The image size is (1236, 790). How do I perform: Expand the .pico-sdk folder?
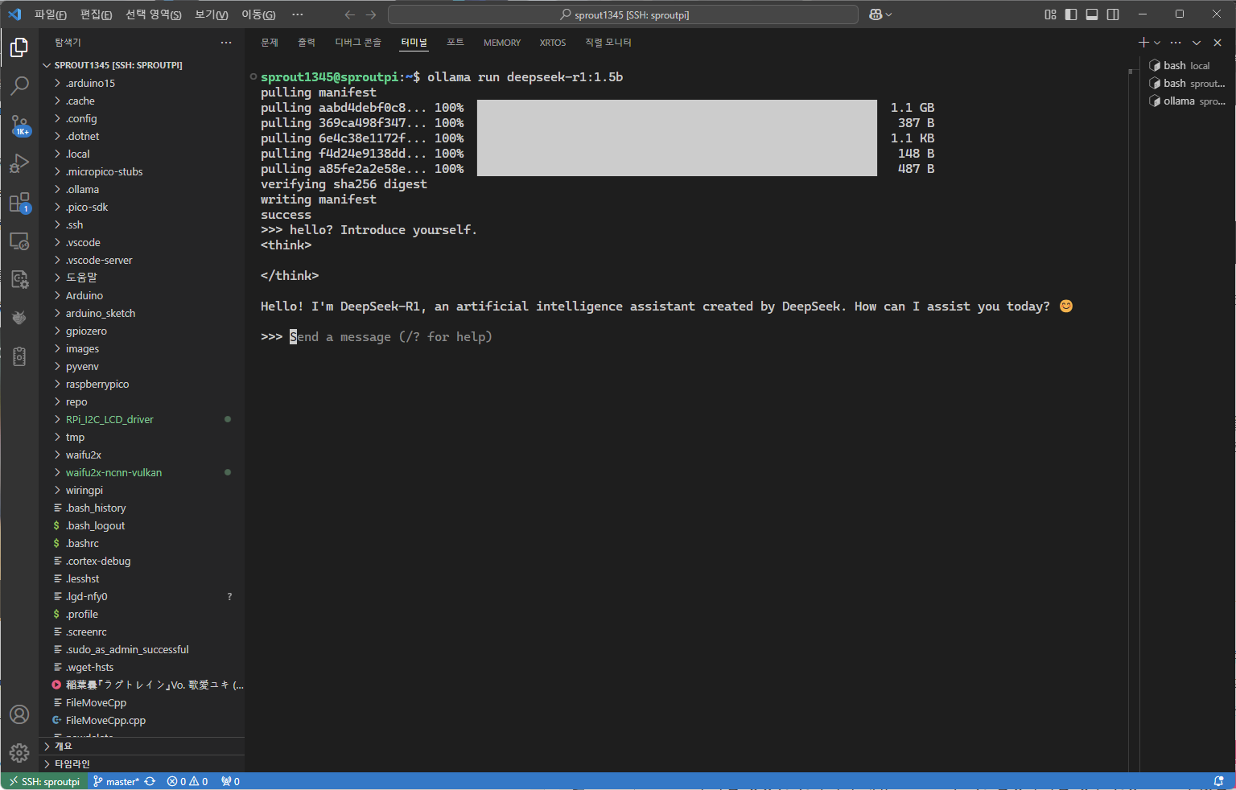pyautogui.click(x=142, y=207)
